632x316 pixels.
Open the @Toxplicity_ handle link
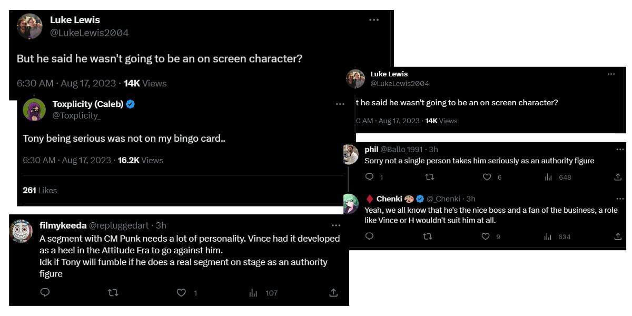(x=76, y=115)
